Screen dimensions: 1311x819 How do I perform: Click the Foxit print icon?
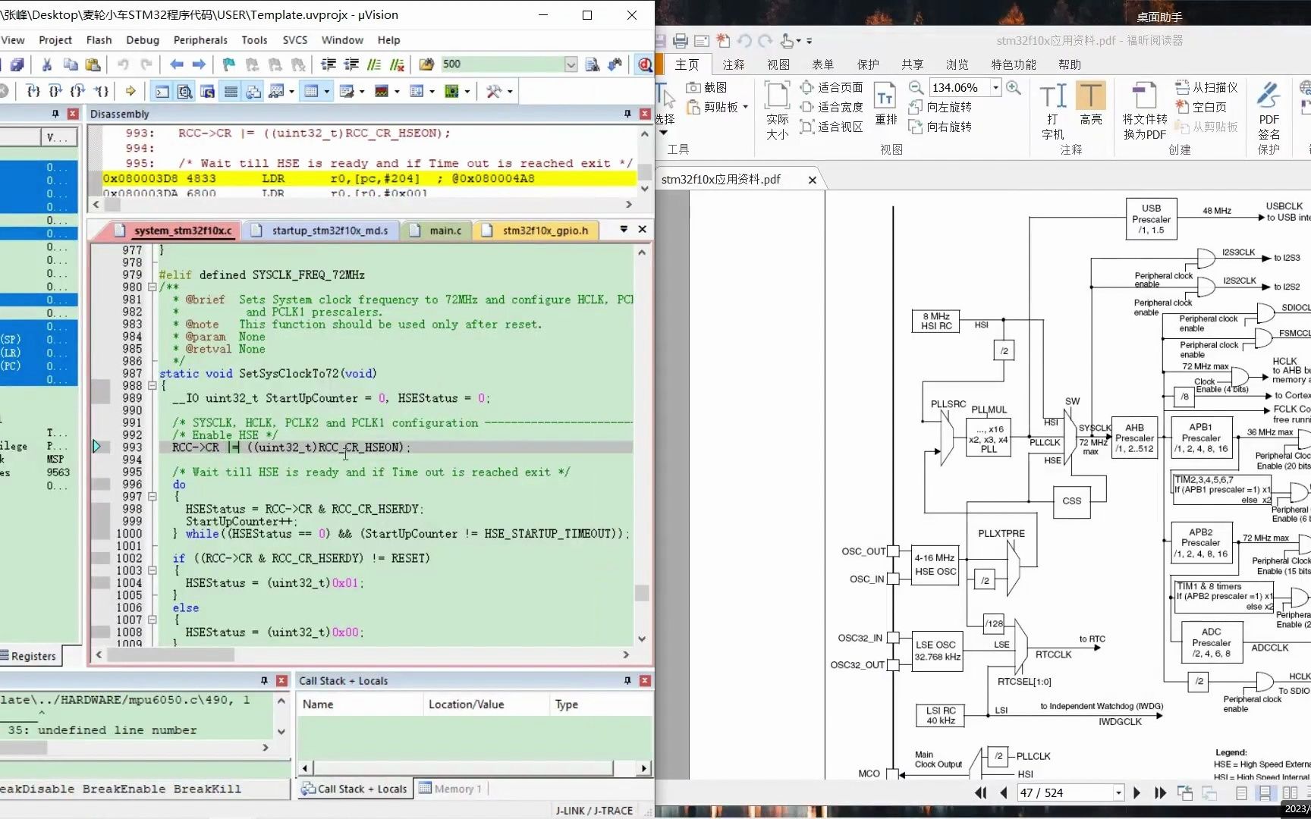tap(681, 41)
